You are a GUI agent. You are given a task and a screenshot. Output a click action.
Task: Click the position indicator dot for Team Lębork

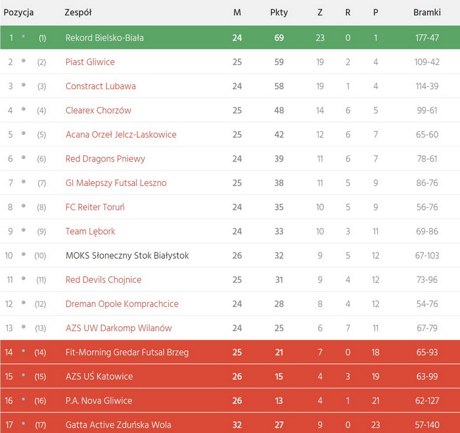coord(24,230)
